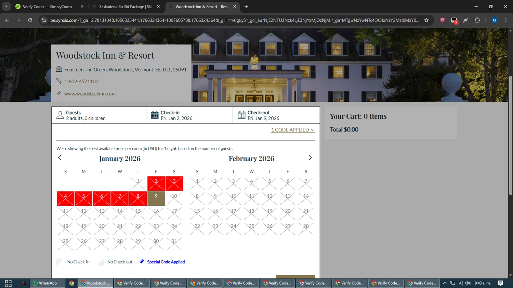Click the January 2026 month heading
The height and width of the screenshot is (288, 513).
(x=120, y=159)
